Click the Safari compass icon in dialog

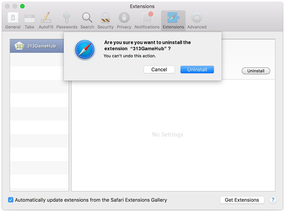click(x=85, y=50)
